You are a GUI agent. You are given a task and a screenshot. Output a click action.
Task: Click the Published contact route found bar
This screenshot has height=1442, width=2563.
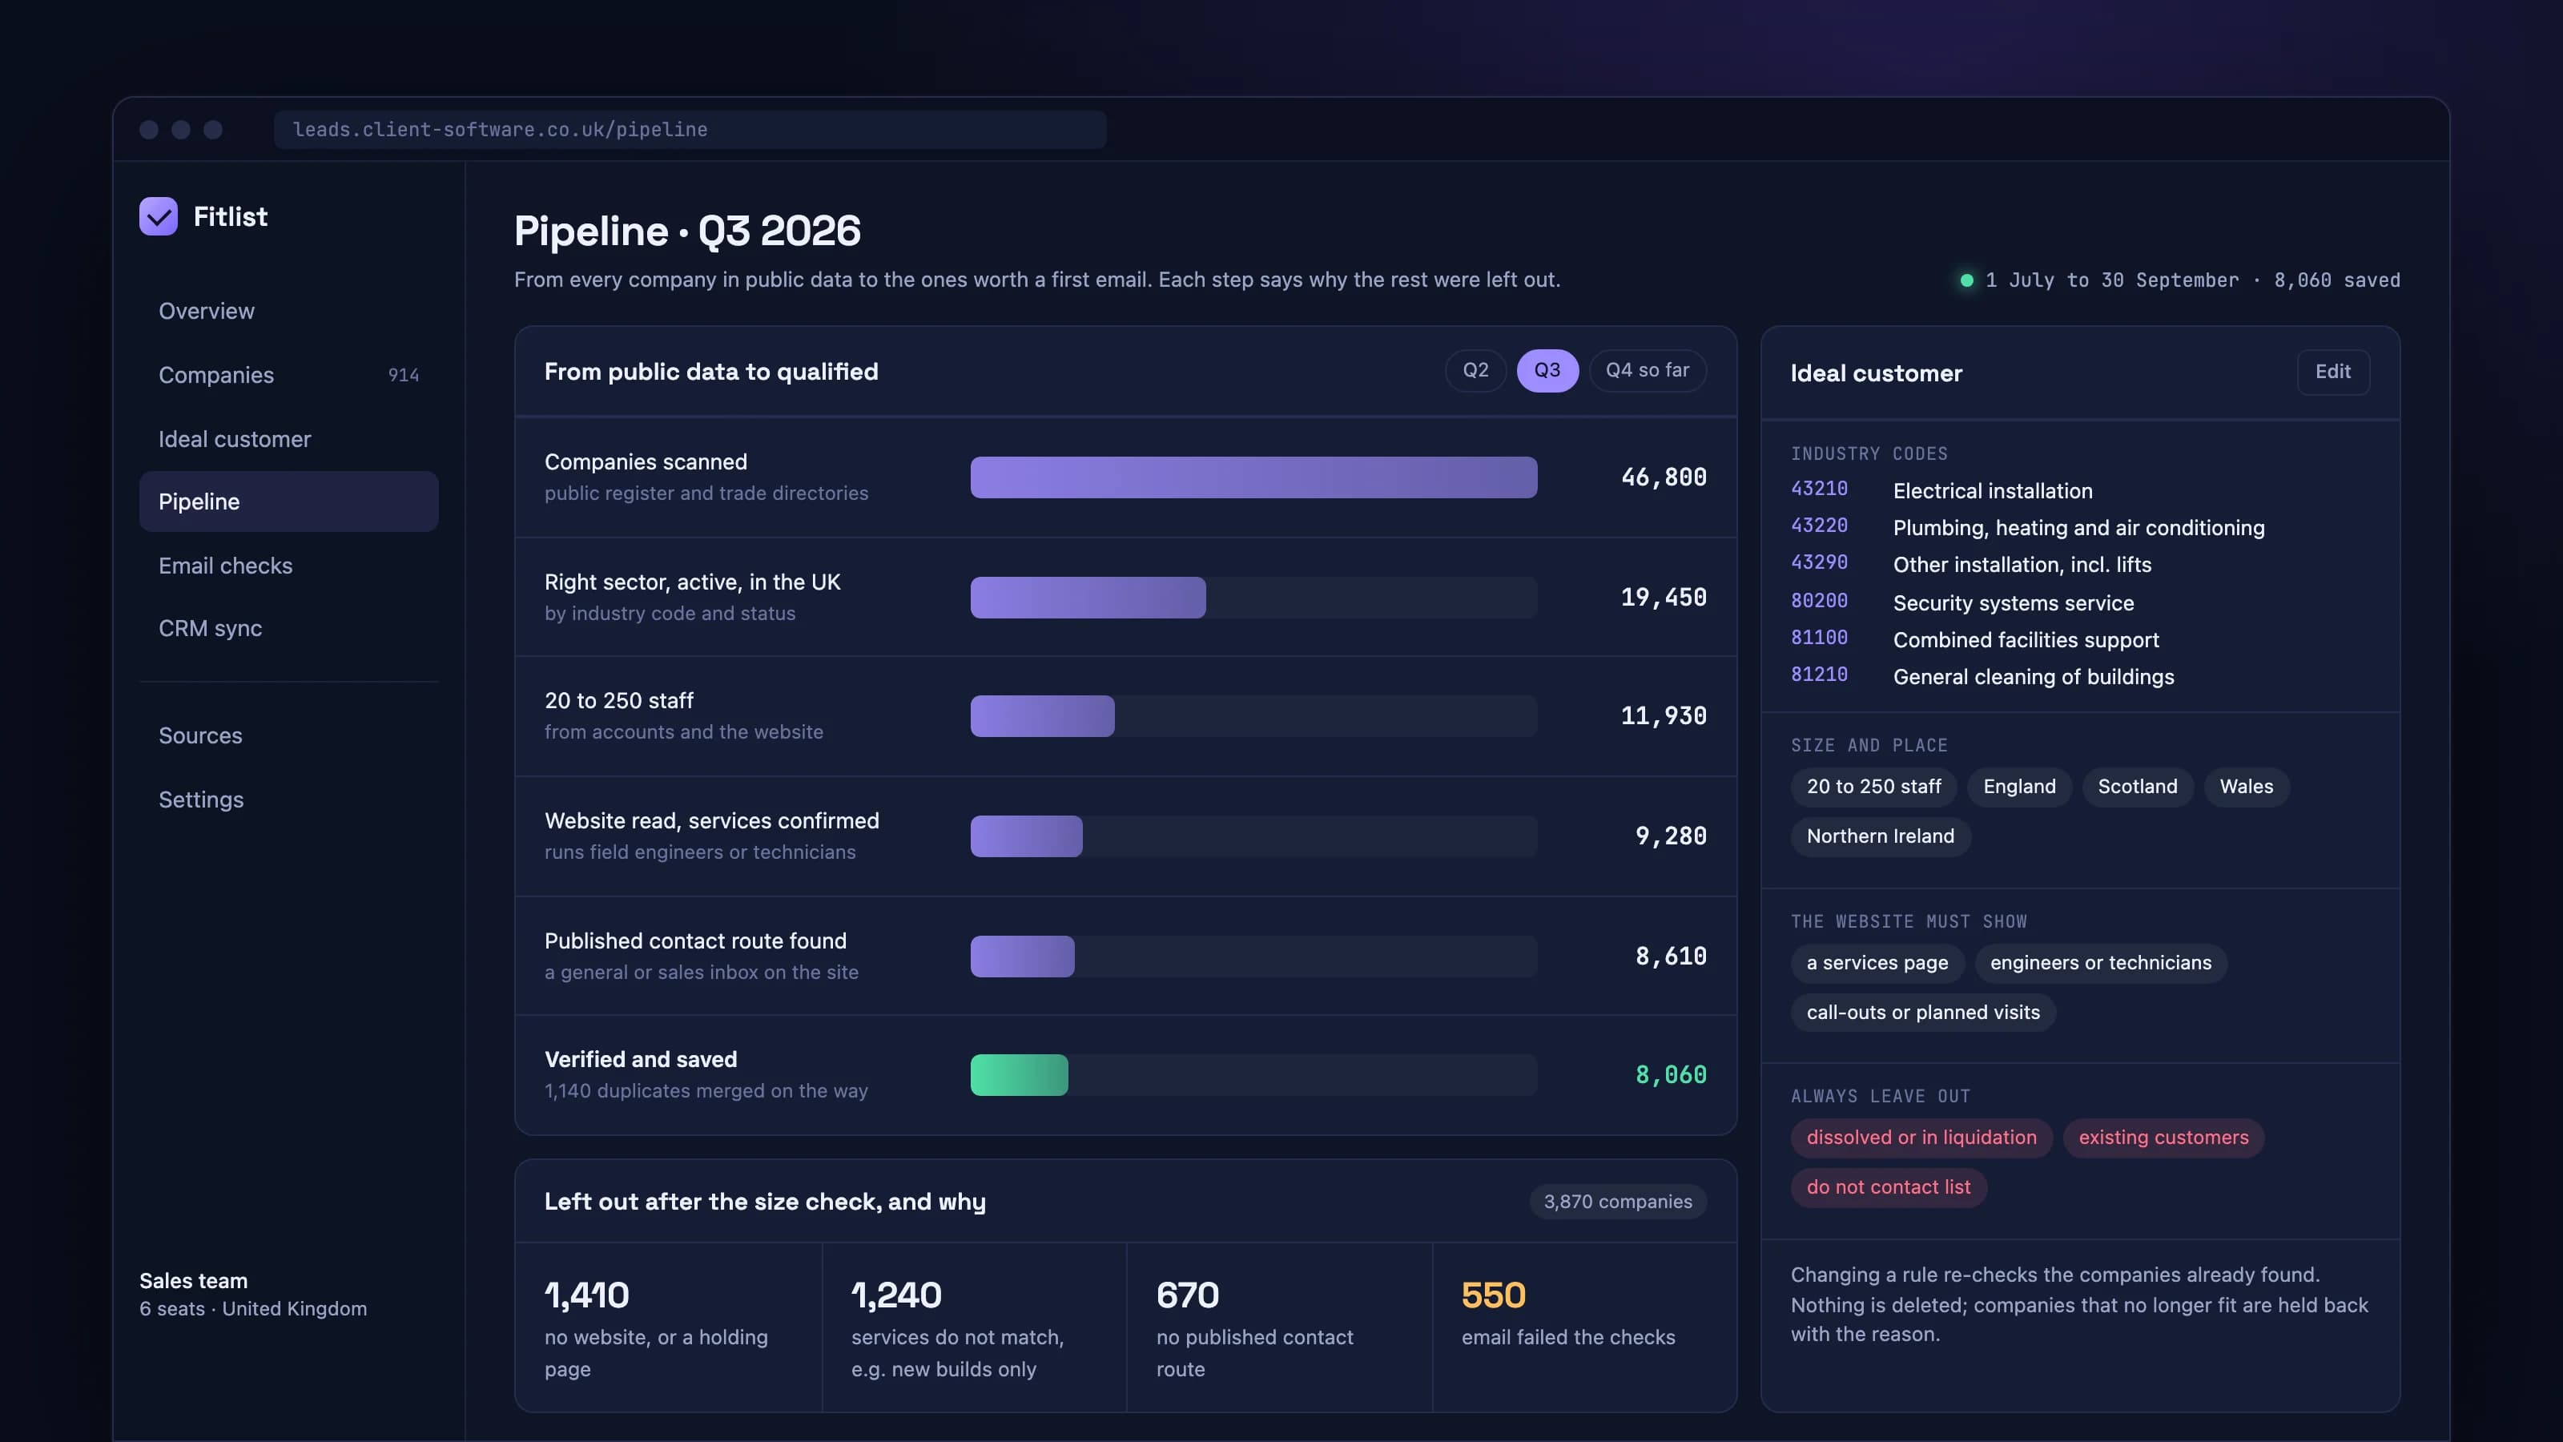point(1022,957)
